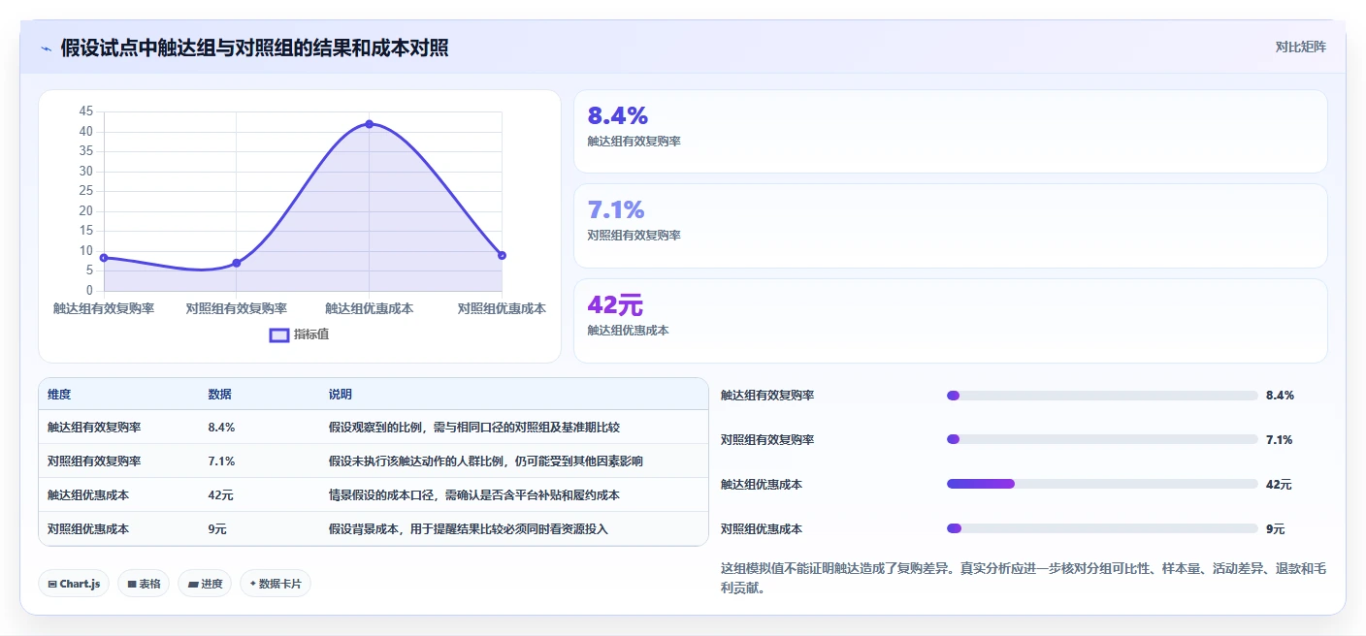Click the 说明 column header
Viewport: 1366px width, 636px height.
pos(341,395)
